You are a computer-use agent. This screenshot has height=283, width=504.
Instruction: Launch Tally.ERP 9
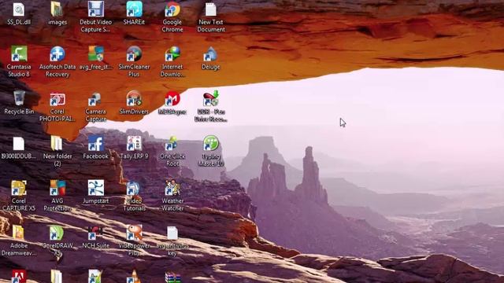point(134,143)
